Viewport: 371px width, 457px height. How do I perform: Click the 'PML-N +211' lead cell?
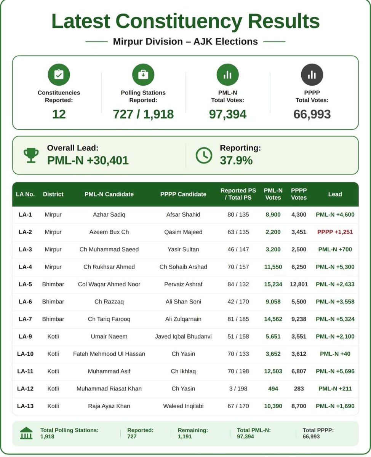click(335, 389)
